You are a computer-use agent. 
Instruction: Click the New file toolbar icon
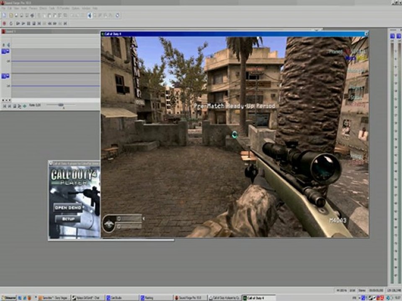point(4,15)
